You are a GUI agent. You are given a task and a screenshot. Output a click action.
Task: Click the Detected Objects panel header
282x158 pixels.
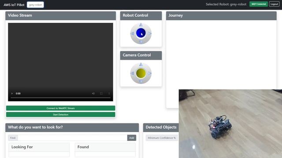[x=161, y=127]
